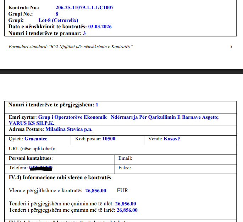The image size is (243, 222).
Task: Click the B52 standard form footer text
Action: [x=71, y=47]
